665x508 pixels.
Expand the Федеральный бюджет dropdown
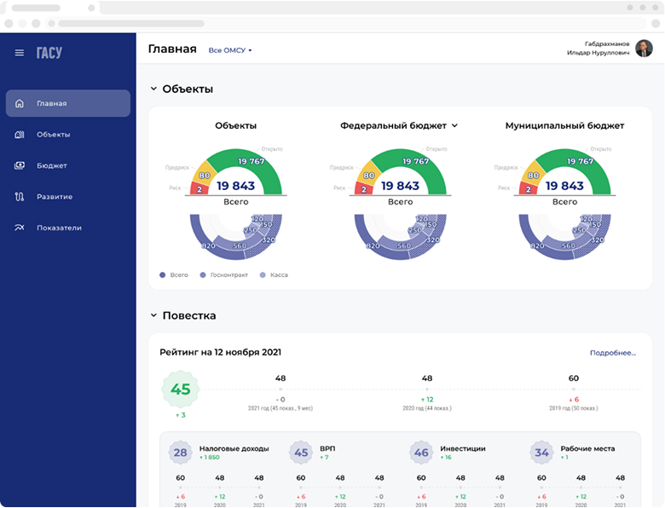pos(454,126)
